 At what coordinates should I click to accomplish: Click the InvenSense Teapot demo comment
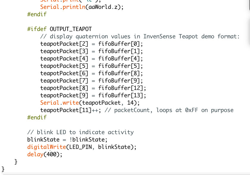[x=140, y=37]
